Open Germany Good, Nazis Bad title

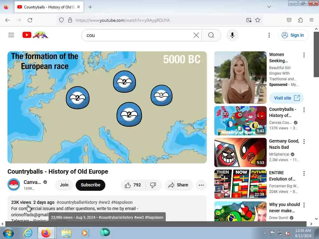(x=284, y=144)
